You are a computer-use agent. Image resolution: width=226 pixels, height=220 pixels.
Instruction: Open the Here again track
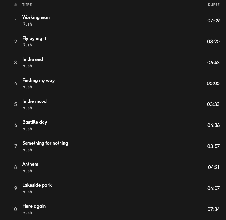point(34,206)
